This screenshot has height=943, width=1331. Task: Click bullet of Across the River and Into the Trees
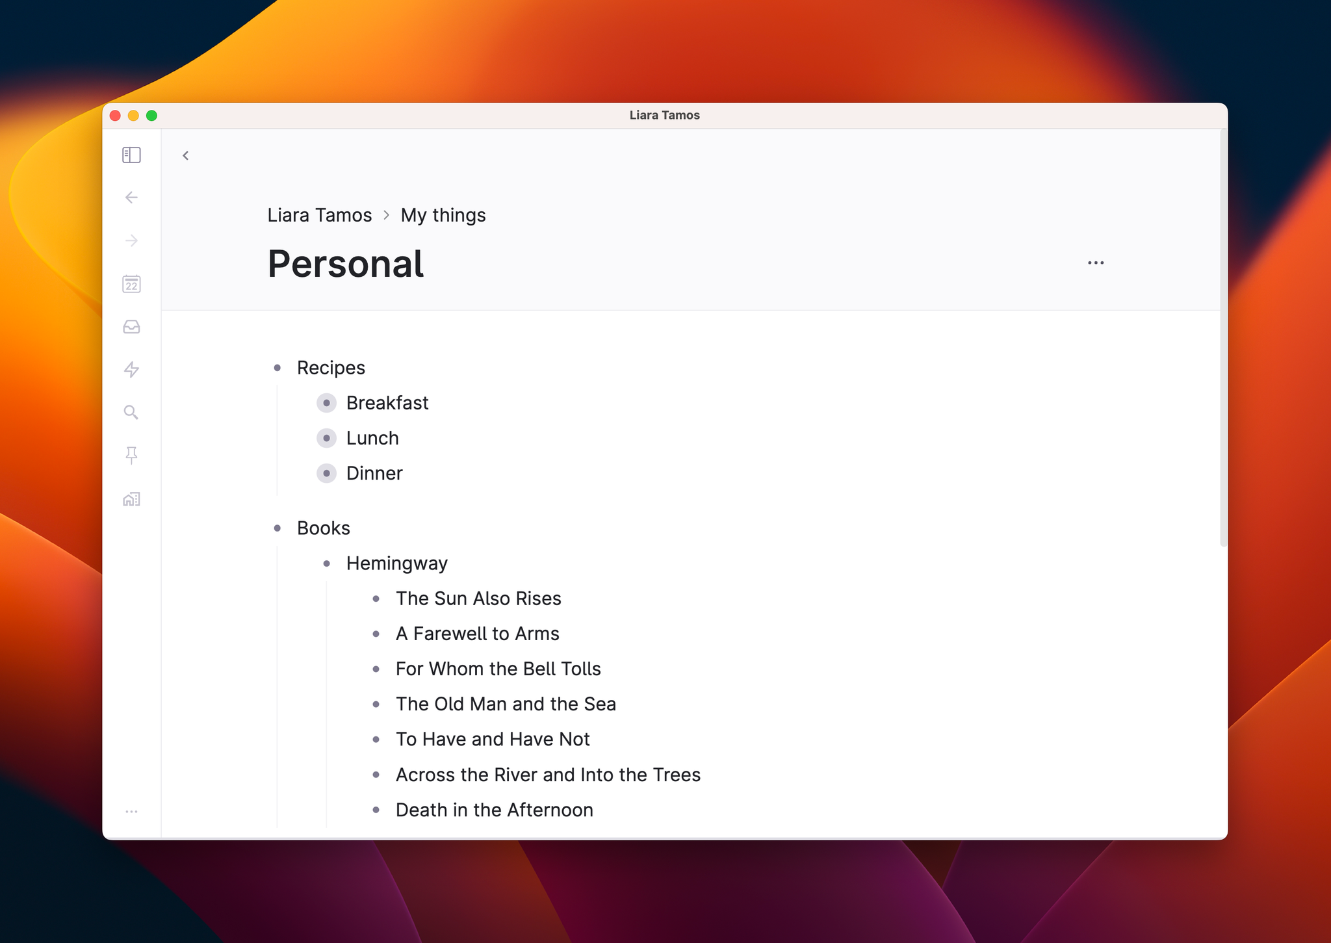[x=376, y=775]
